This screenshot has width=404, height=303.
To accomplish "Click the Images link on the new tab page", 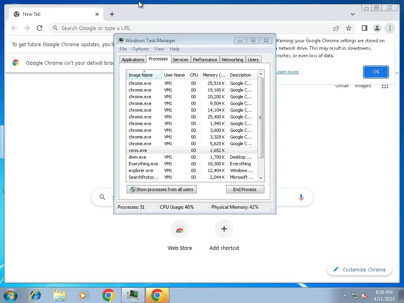I will click(363, 86).
